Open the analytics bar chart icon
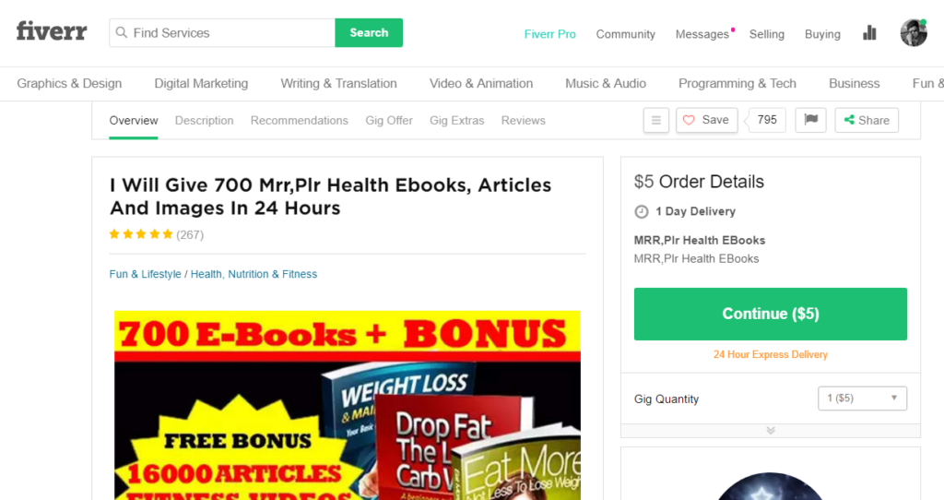944x500 pixels. pyautogui.click(x=869, y=33)
